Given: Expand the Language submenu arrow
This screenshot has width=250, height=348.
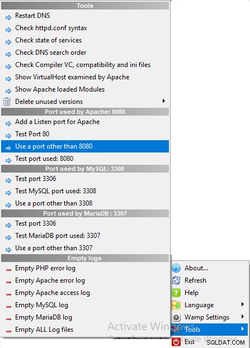Looking at the screenshot, I should pyautogui.click(x=243, y=304).
